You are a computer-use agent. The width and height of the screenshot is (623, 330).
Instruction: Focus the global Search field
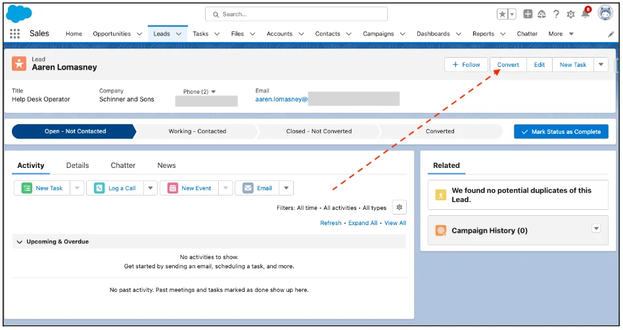pyautogui.click(x=296, y=14)
